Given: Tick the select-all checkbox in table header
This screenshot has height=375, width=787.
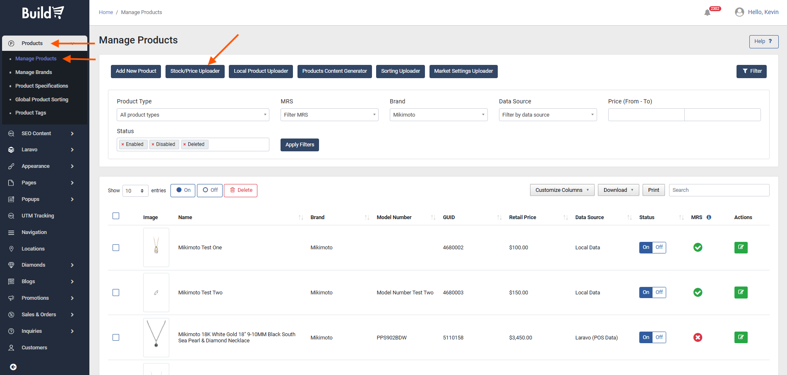Looking at the screenshot, I should point(116,216).
